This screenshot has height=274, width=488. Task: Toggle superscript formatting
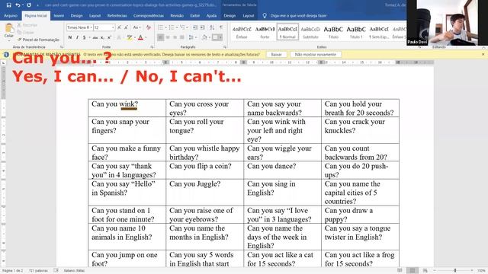[x=109, y=37]
